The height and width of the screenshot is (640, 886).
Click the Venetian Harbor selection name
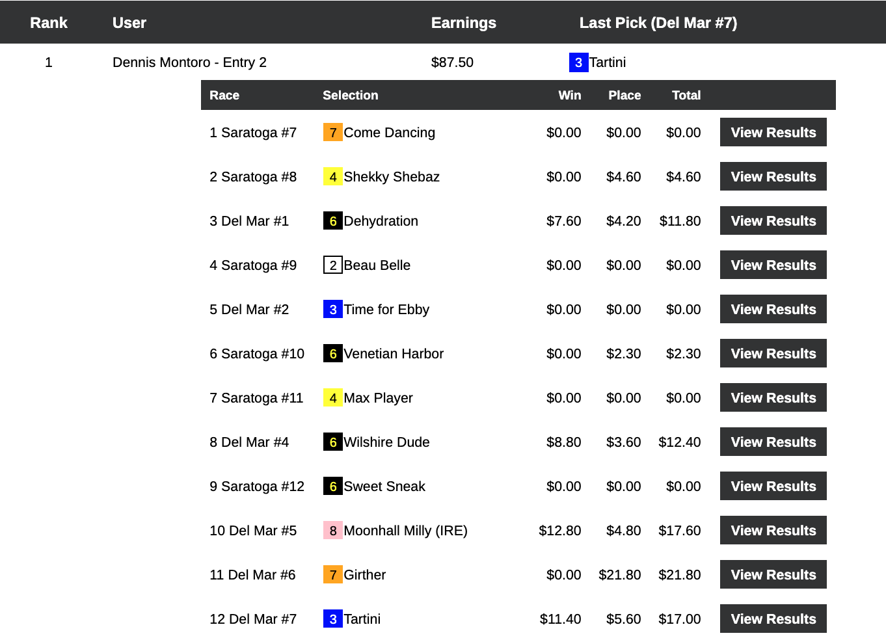coord(394,354)
